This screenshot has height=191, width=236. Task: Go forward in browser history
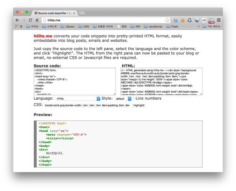(24, 20)
